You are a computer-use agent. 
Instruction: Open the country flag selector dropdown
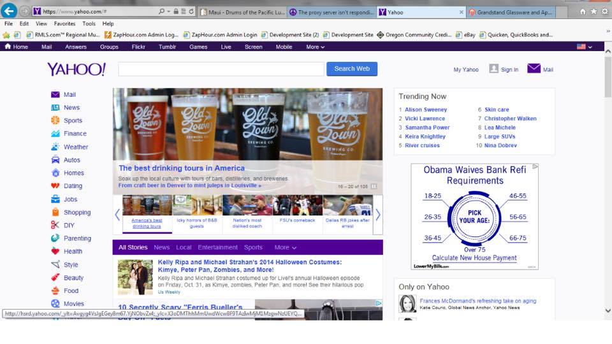(585, 47)
